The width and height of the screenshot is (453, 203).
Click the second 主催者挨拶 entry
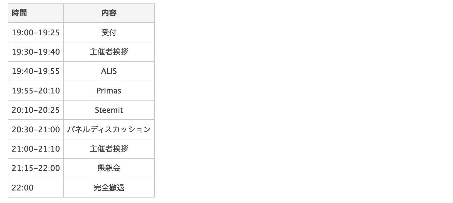(109, 149)
